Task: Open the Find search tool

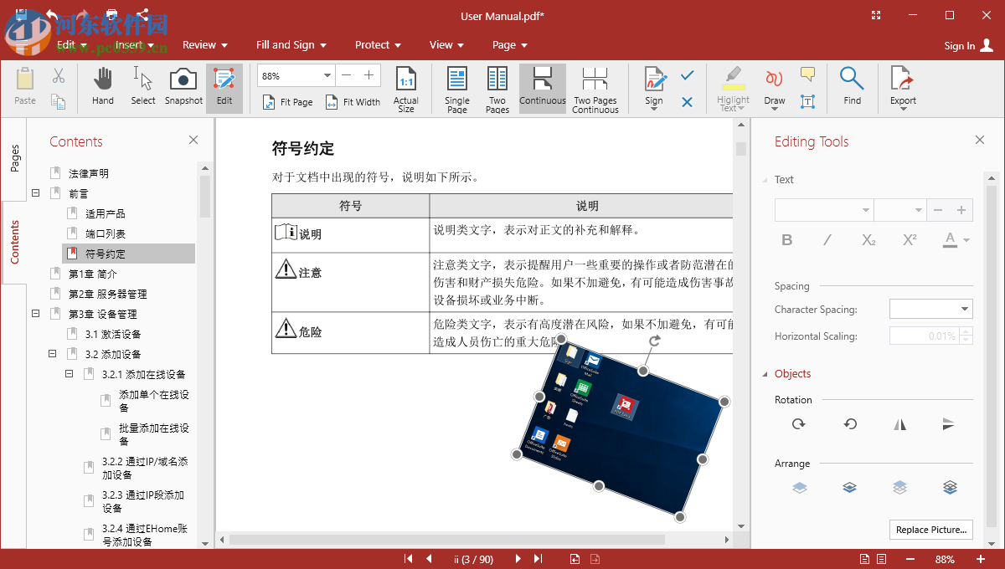Action: click(853, 86)
